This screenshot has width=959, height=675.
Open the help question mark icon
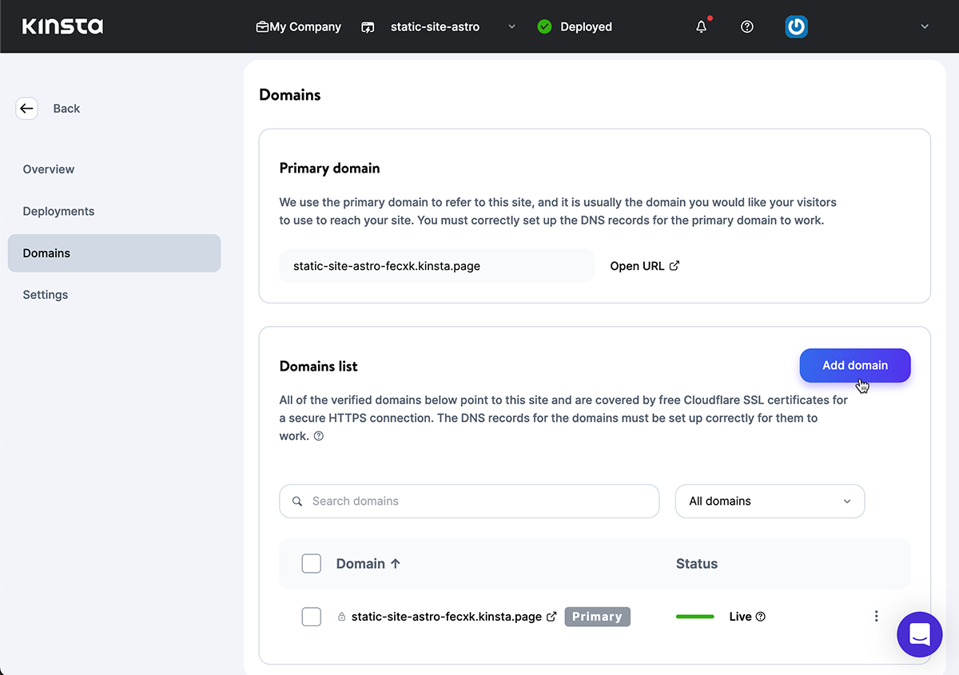pyautogui.click(x=747, y=26)
